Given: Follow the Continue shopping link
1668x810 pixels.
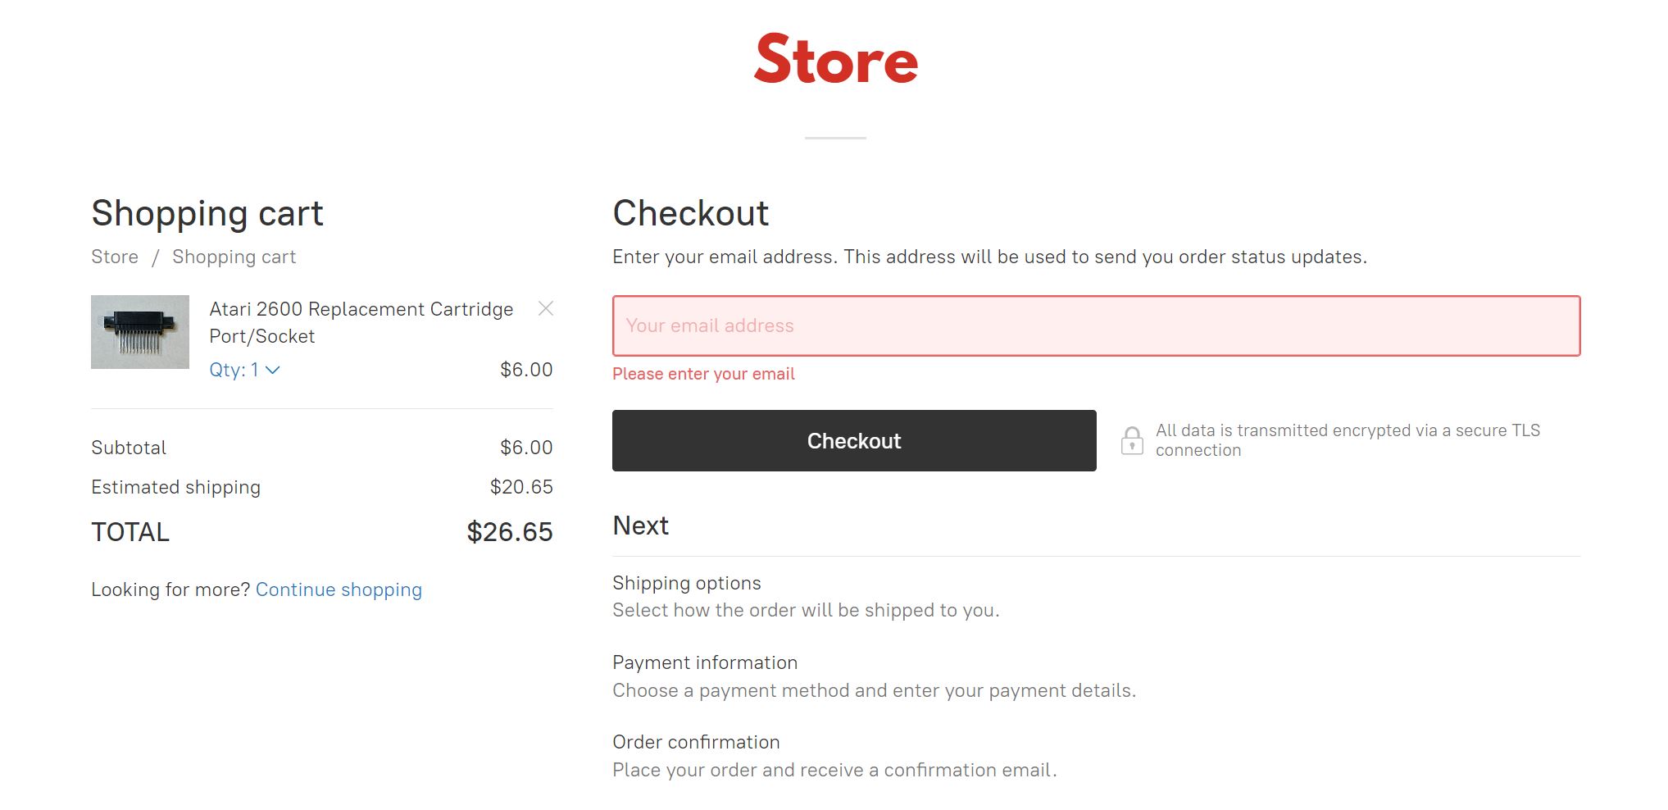Looking at the screenshot, I should [339, 589].
